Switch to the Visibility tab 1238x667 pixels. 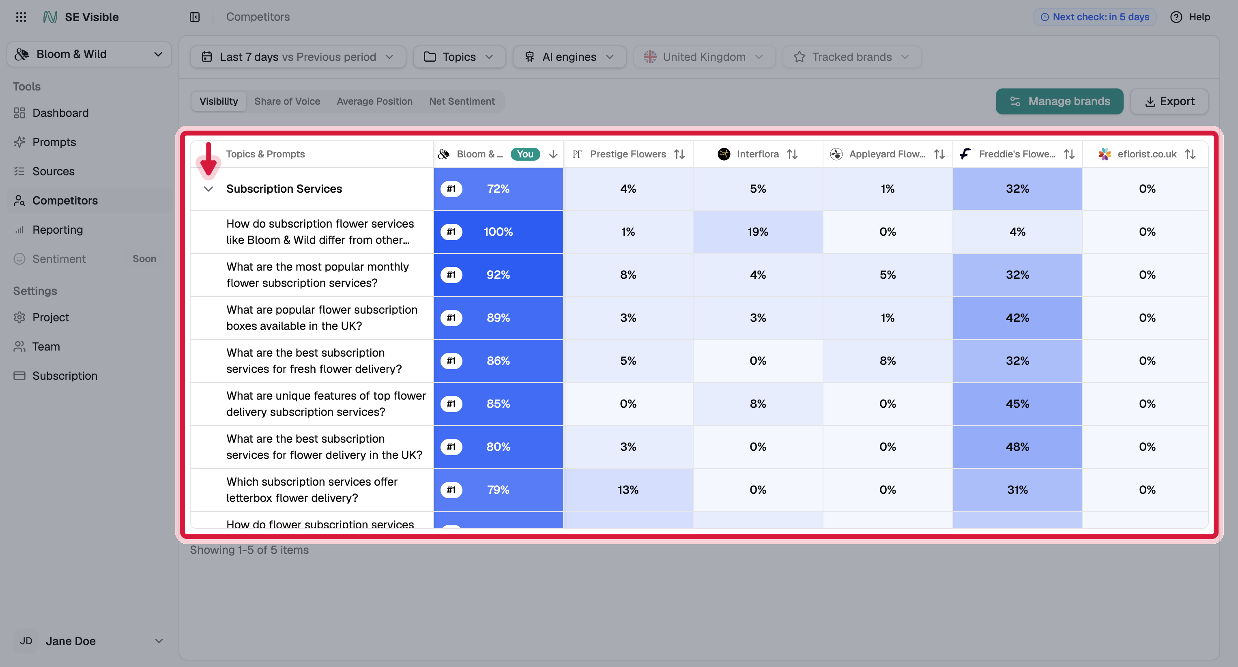tap(219, 101)
